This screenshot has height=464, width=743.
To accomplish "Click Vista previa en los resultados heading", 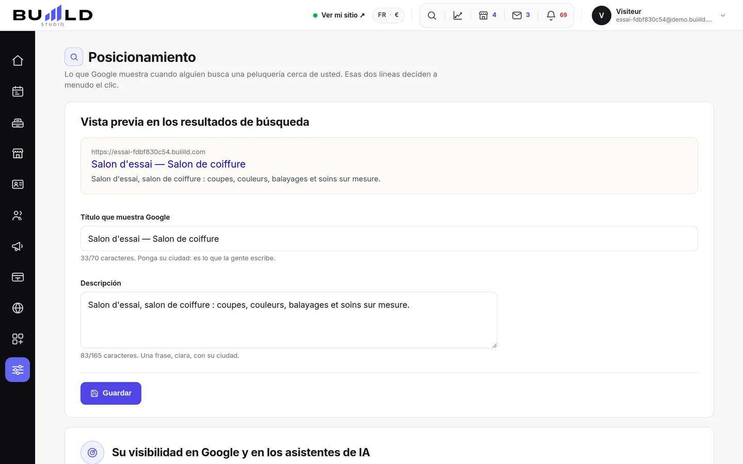I will [x=195, y=122].
